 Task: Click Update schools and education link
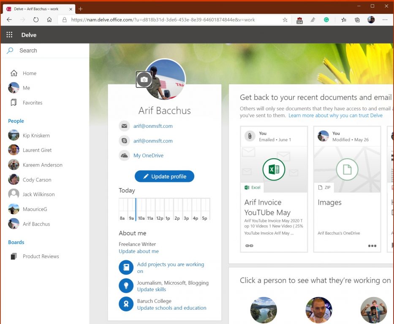[171, 308]
